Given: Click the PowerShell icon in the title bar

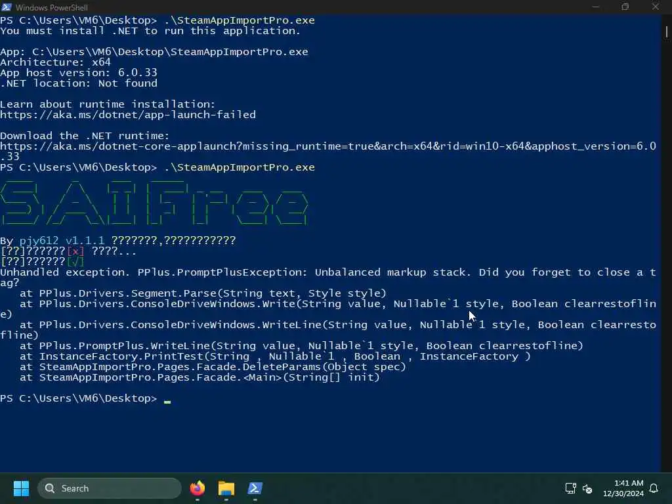Looking at the screenshot, I should click(x=7, y=7).
